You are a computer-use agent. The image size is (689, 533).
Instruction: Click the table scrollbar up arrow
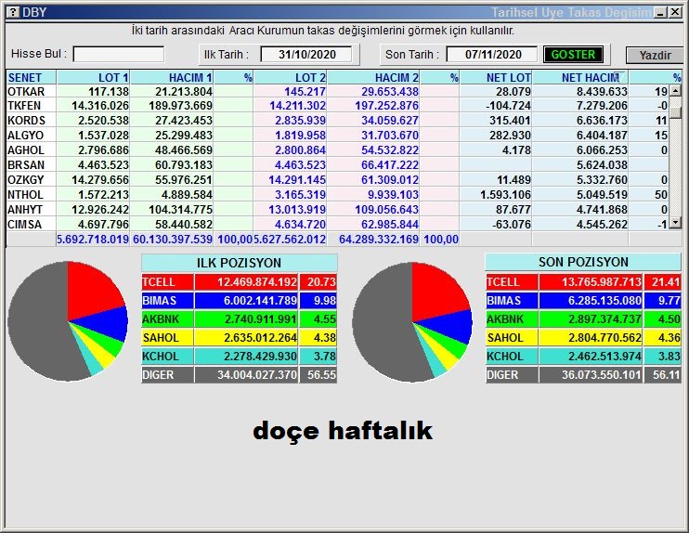(676, 92)
